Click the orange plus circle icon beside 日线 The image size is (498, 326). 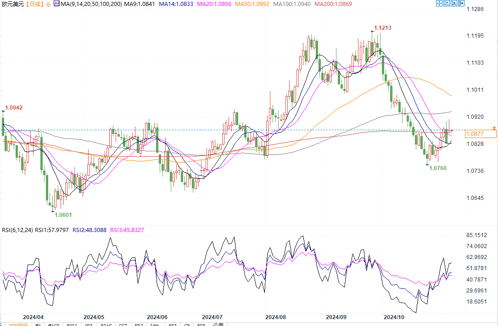tap(49, 4)
